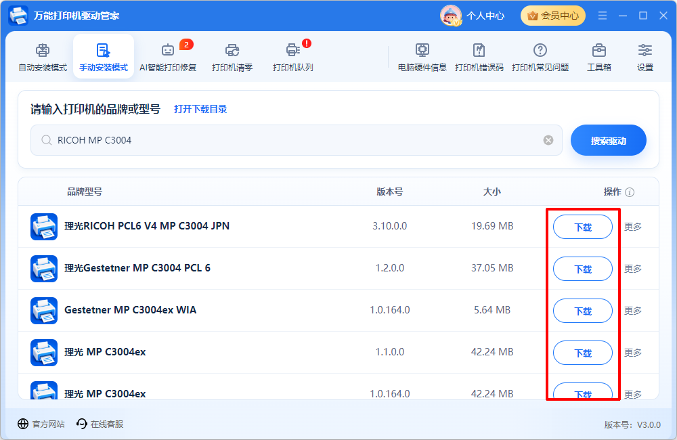Viewport: 677px width, 440px height.
Task: Download the Gestetner MP C3004 PCL 6 driver
Action: (583, 269)
